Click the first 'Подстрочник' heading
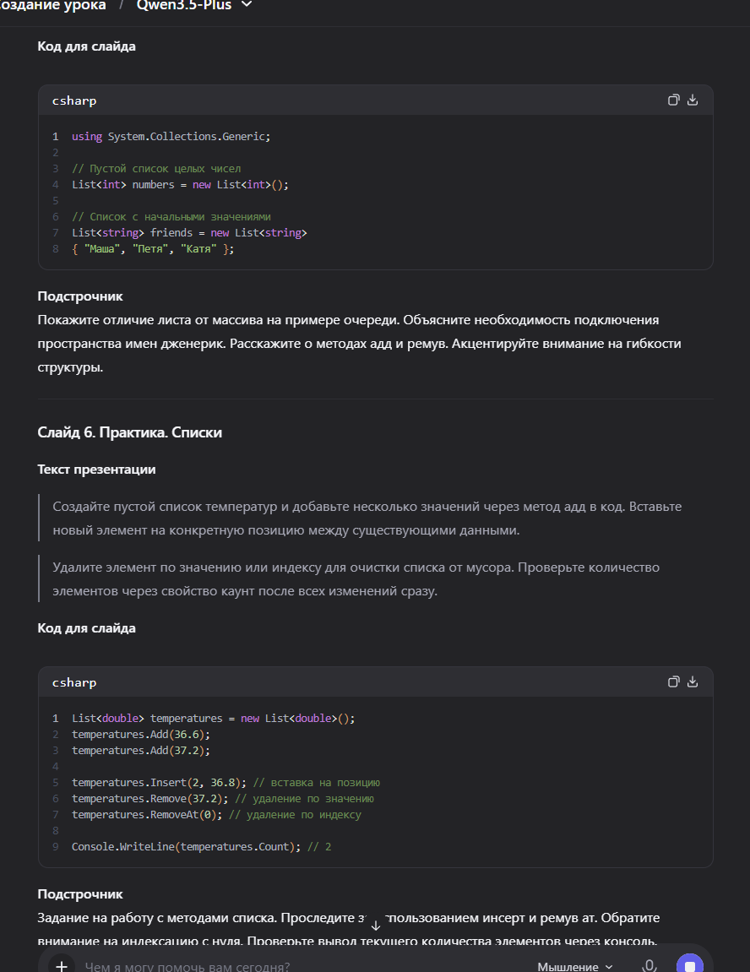The image size is (750, 972). pyautogui.click(x=80, y=296)
